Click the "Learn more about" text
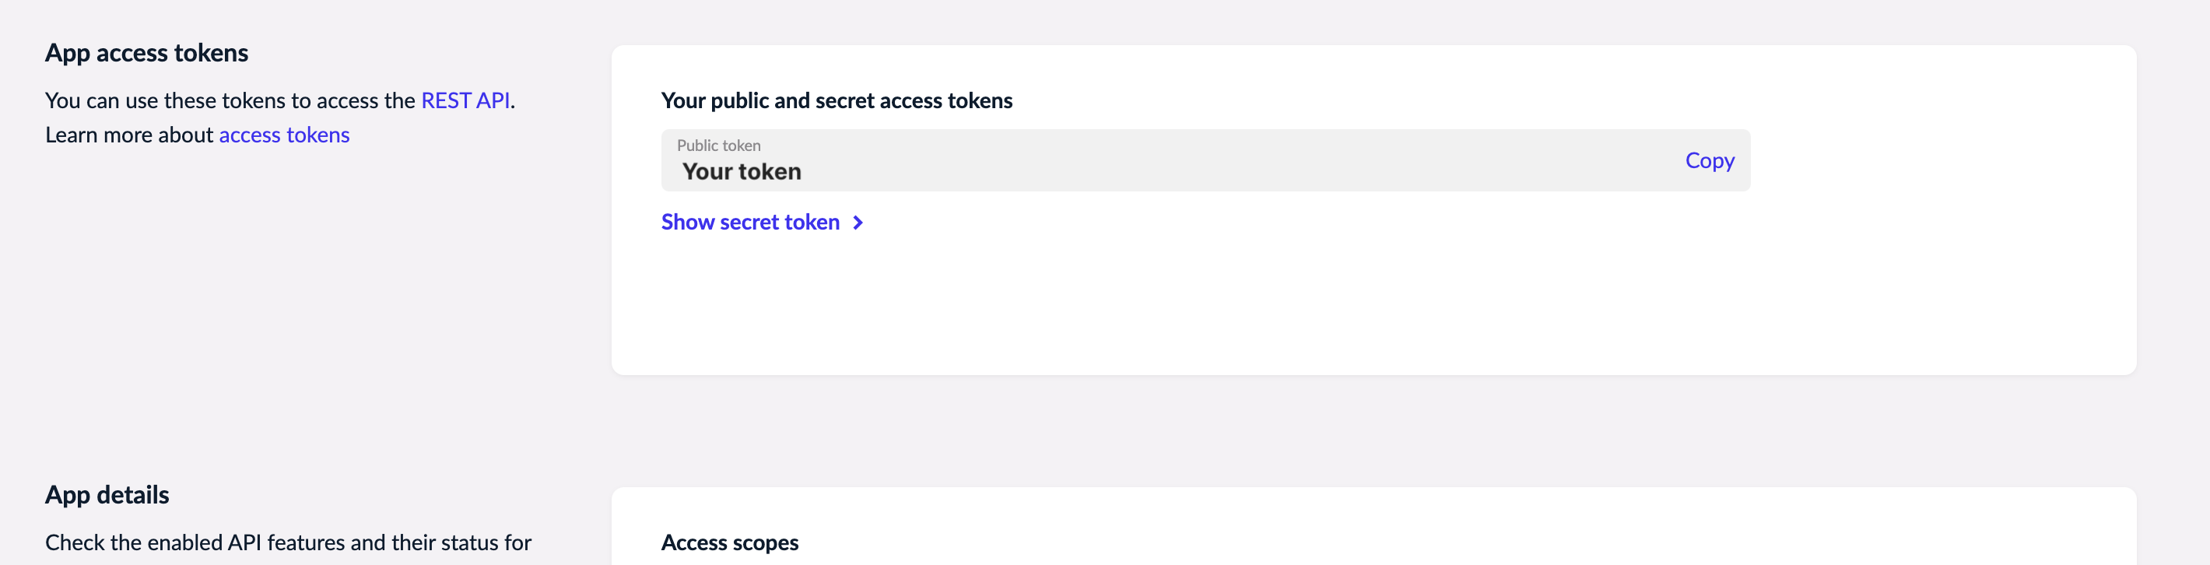Viewport: 2210px width, 565px height. point(128,135)
